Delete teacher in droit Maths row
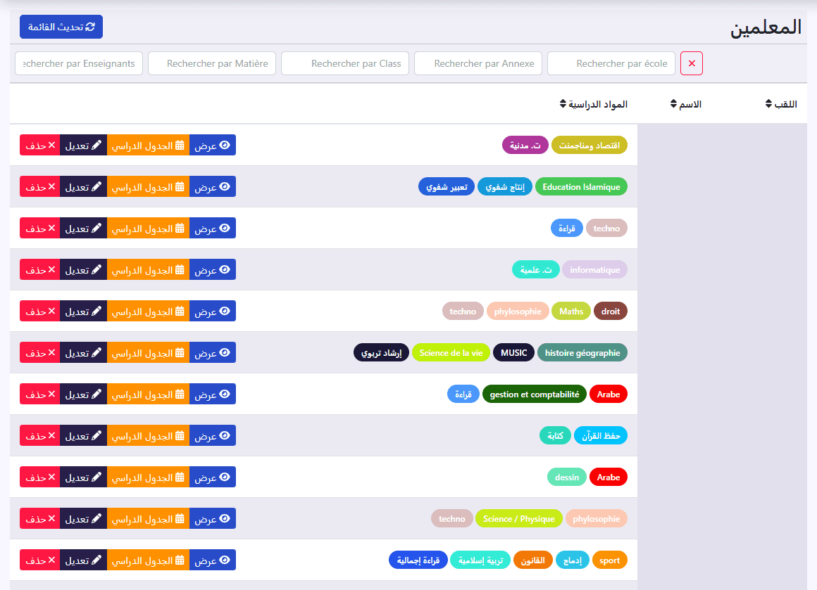This screenshot has height=590, width=817. (40, 311)
